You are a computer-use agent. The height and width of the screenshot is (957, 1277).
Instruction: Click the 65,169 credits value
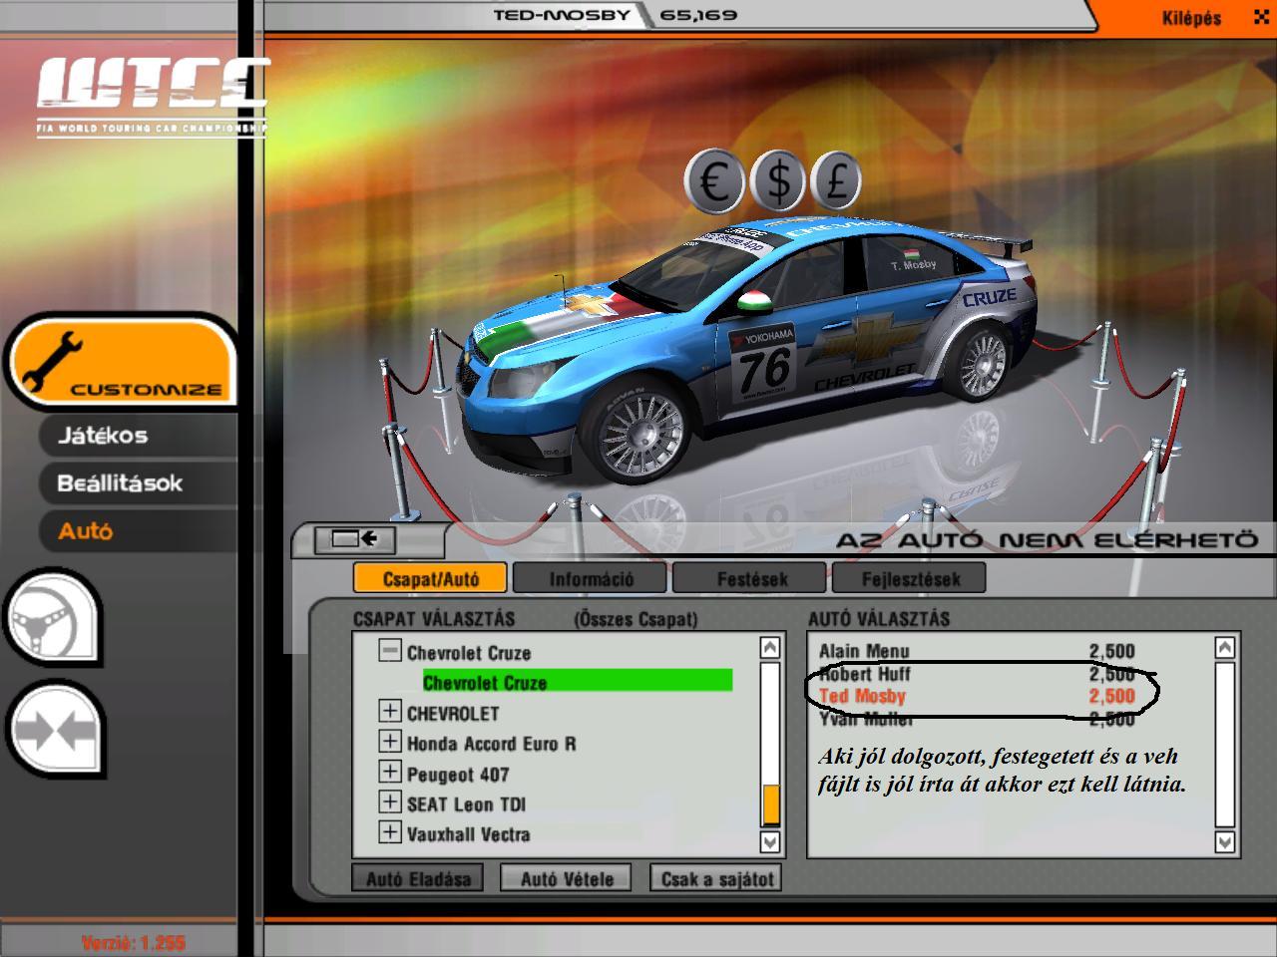698,15
